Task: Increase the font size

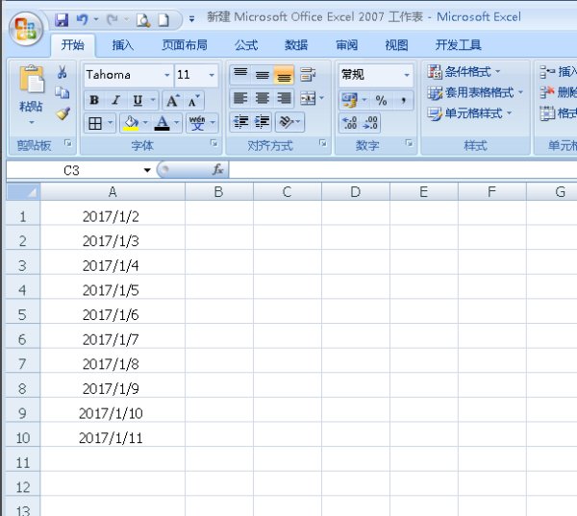Action: [172, 100]
